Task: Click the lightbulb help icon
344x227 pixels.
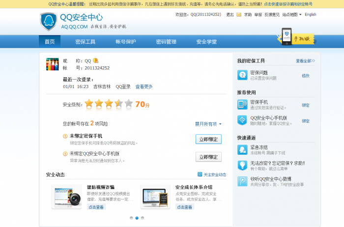Action: pos(242,166)
